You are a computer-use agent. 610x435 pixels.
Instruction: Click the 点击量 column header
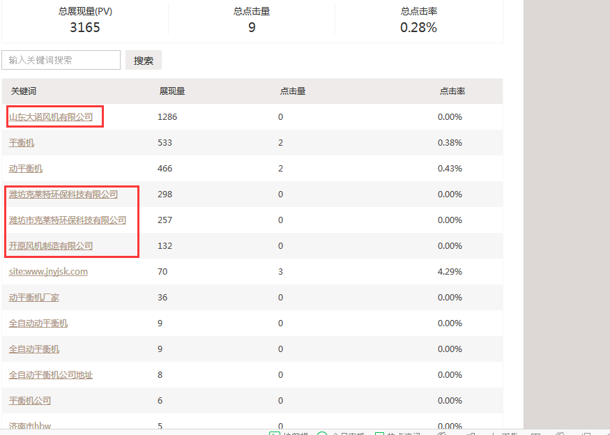292,91
